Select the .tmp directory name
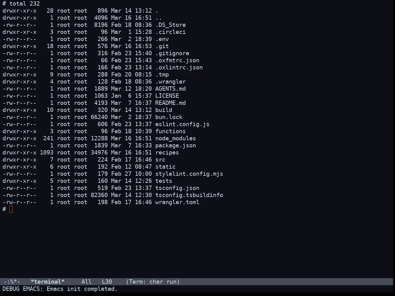 point(162,75)
